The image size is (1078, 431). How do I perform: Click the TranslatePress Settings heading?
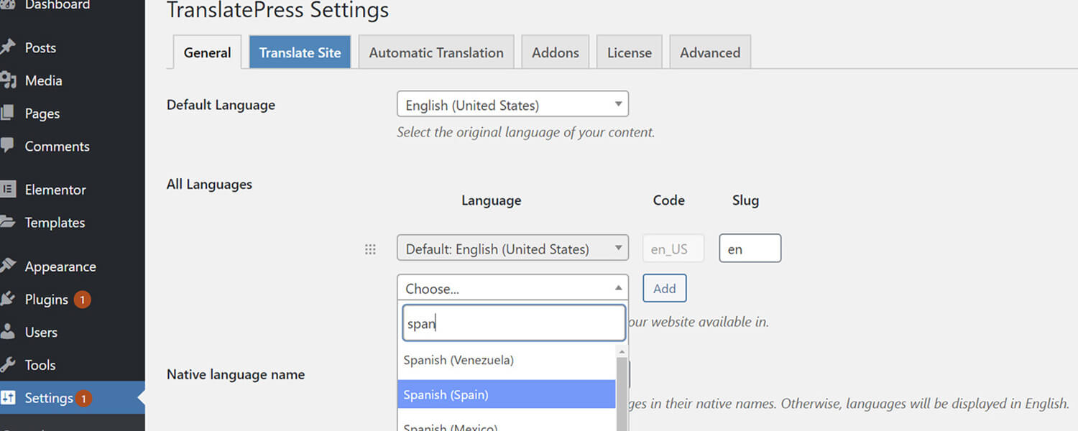[277, 10]
